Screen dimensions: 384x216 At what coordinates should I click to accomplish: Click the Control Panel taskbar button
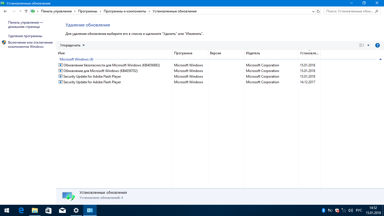(x=90, y=210)
